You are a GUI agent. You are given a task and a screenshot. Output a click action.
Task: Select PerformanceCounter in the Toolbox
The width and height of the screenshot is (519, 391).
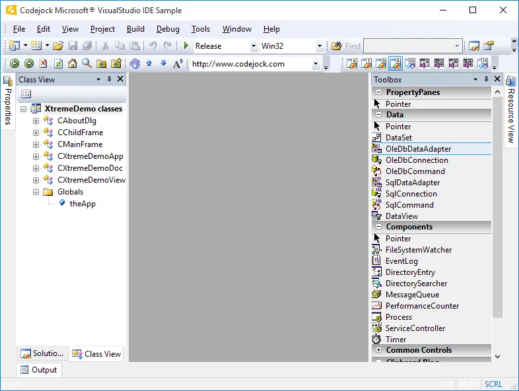pyautogui.click(x=431, y=306)
